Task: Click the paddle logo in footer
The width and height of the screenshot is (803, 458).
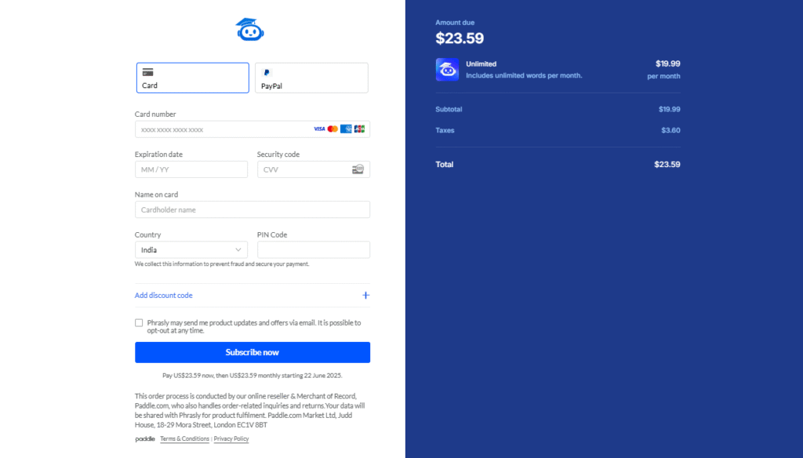Action: 145,439
